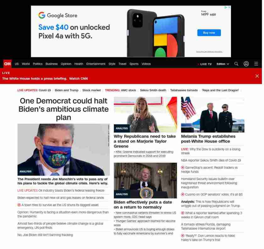Open the AMC stock trending link
264x249 pixels.
128,90
